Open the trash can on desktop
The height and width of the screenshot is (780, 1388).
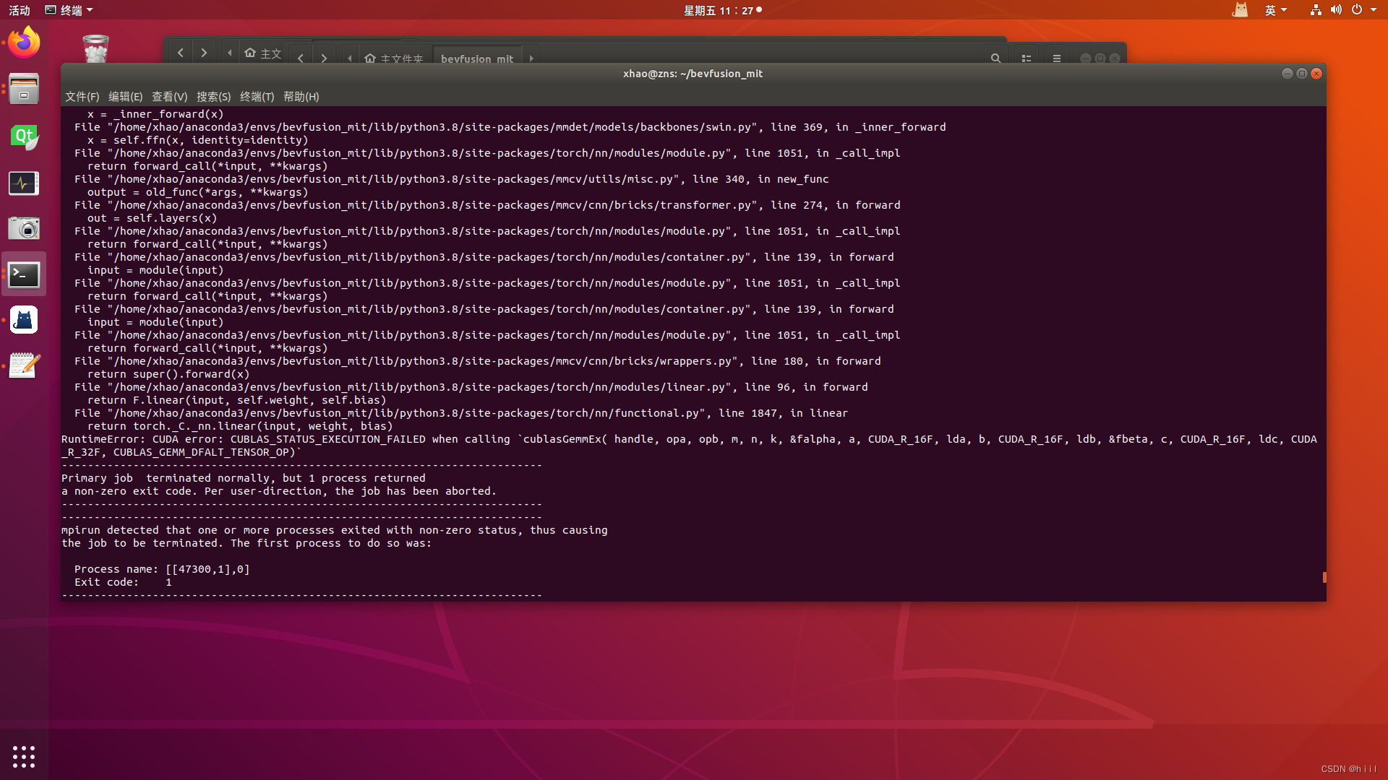95,49
